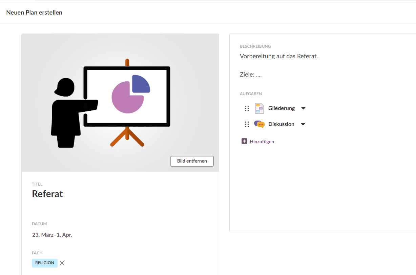Click the empty Fach field beside the Religion tag
416x275 pixels.
tap(136, 263)
